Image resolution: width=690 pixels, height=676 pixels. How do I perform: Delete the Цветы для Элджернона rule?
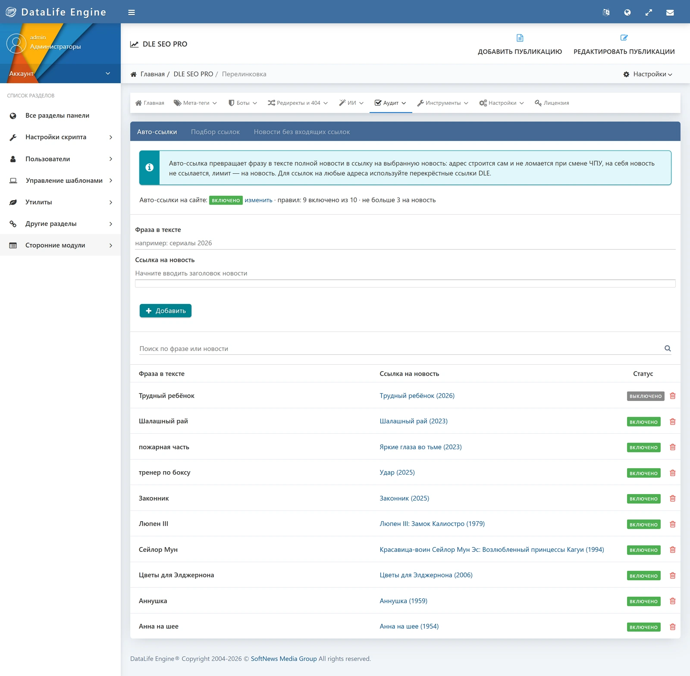(673, 576)
